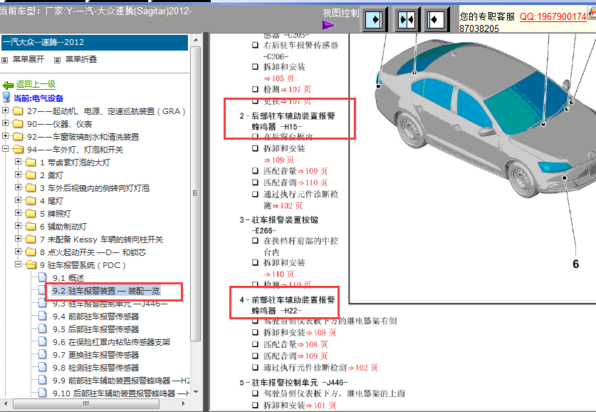596x412 pixels.
Task: Expand the 92——车窗玻璃刮水和清洗装置 node
Action: point(5,136)
